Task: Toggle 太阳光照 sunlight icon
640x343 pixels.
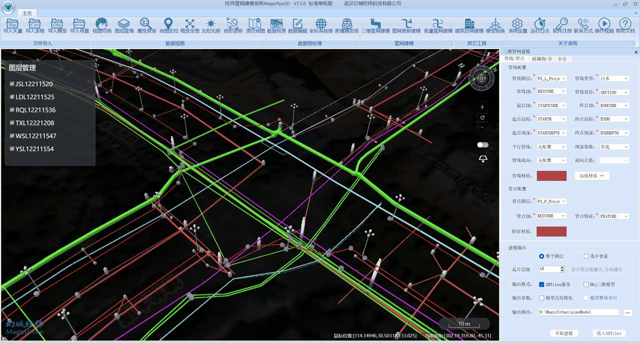Action: (211, 26)
